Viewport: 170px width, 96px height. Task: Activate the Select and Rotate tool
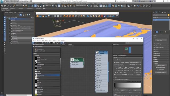[38, 6]
